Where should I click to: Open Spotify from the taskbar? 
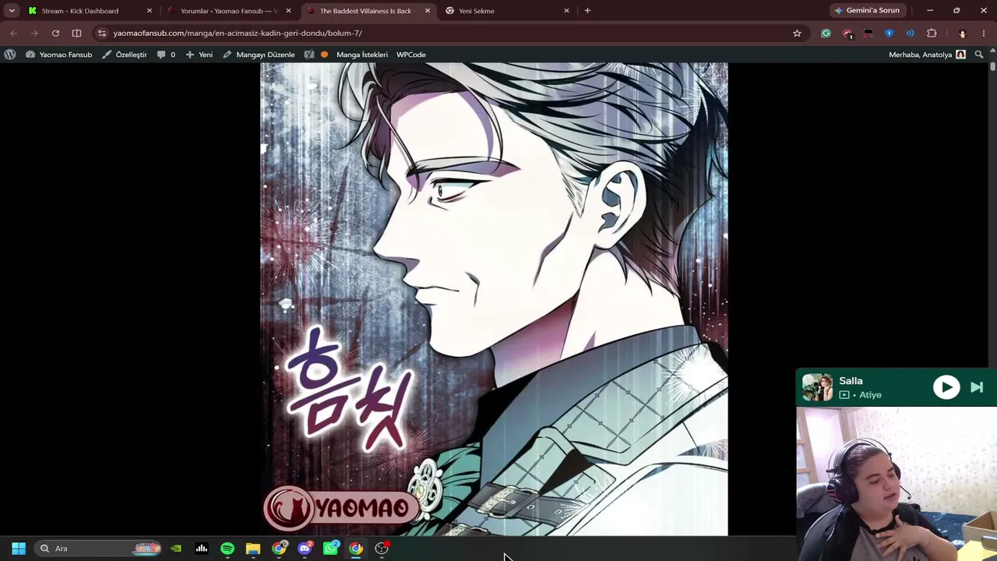(x=227, y=549)
